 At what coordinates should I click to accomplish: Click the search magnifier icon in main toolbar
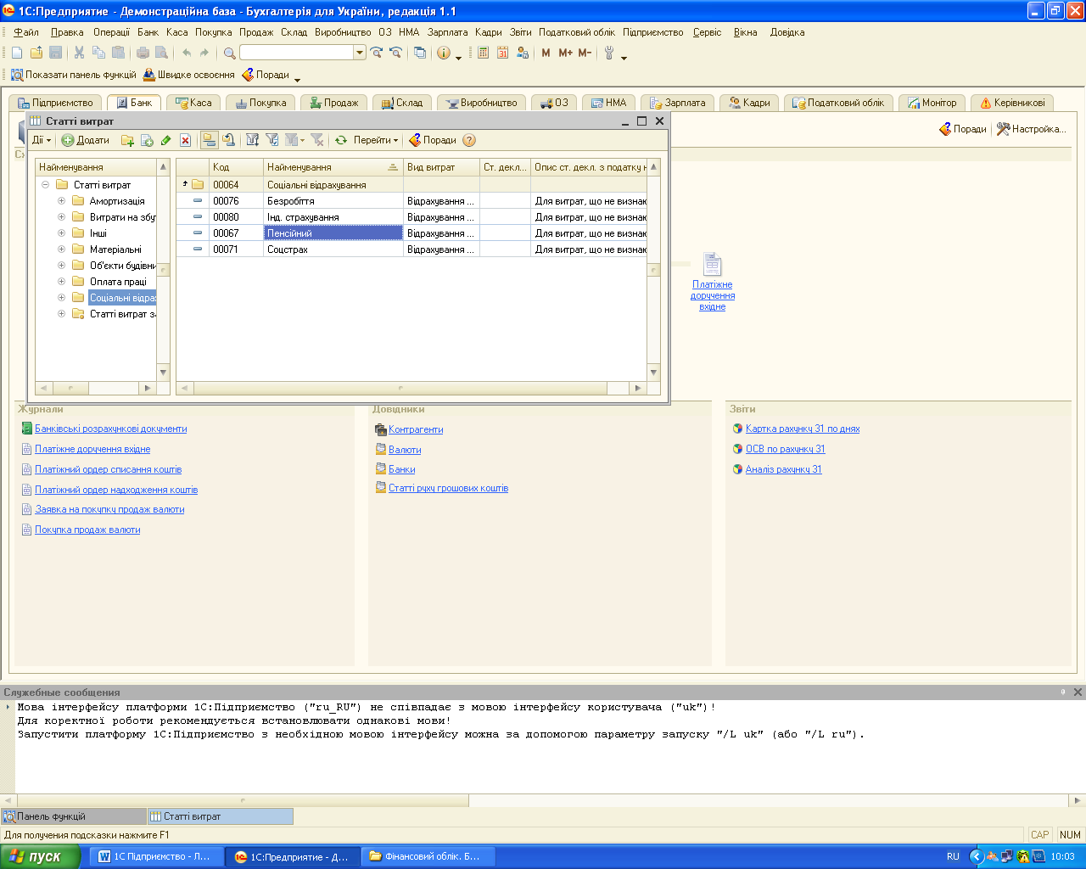point(229,53)
